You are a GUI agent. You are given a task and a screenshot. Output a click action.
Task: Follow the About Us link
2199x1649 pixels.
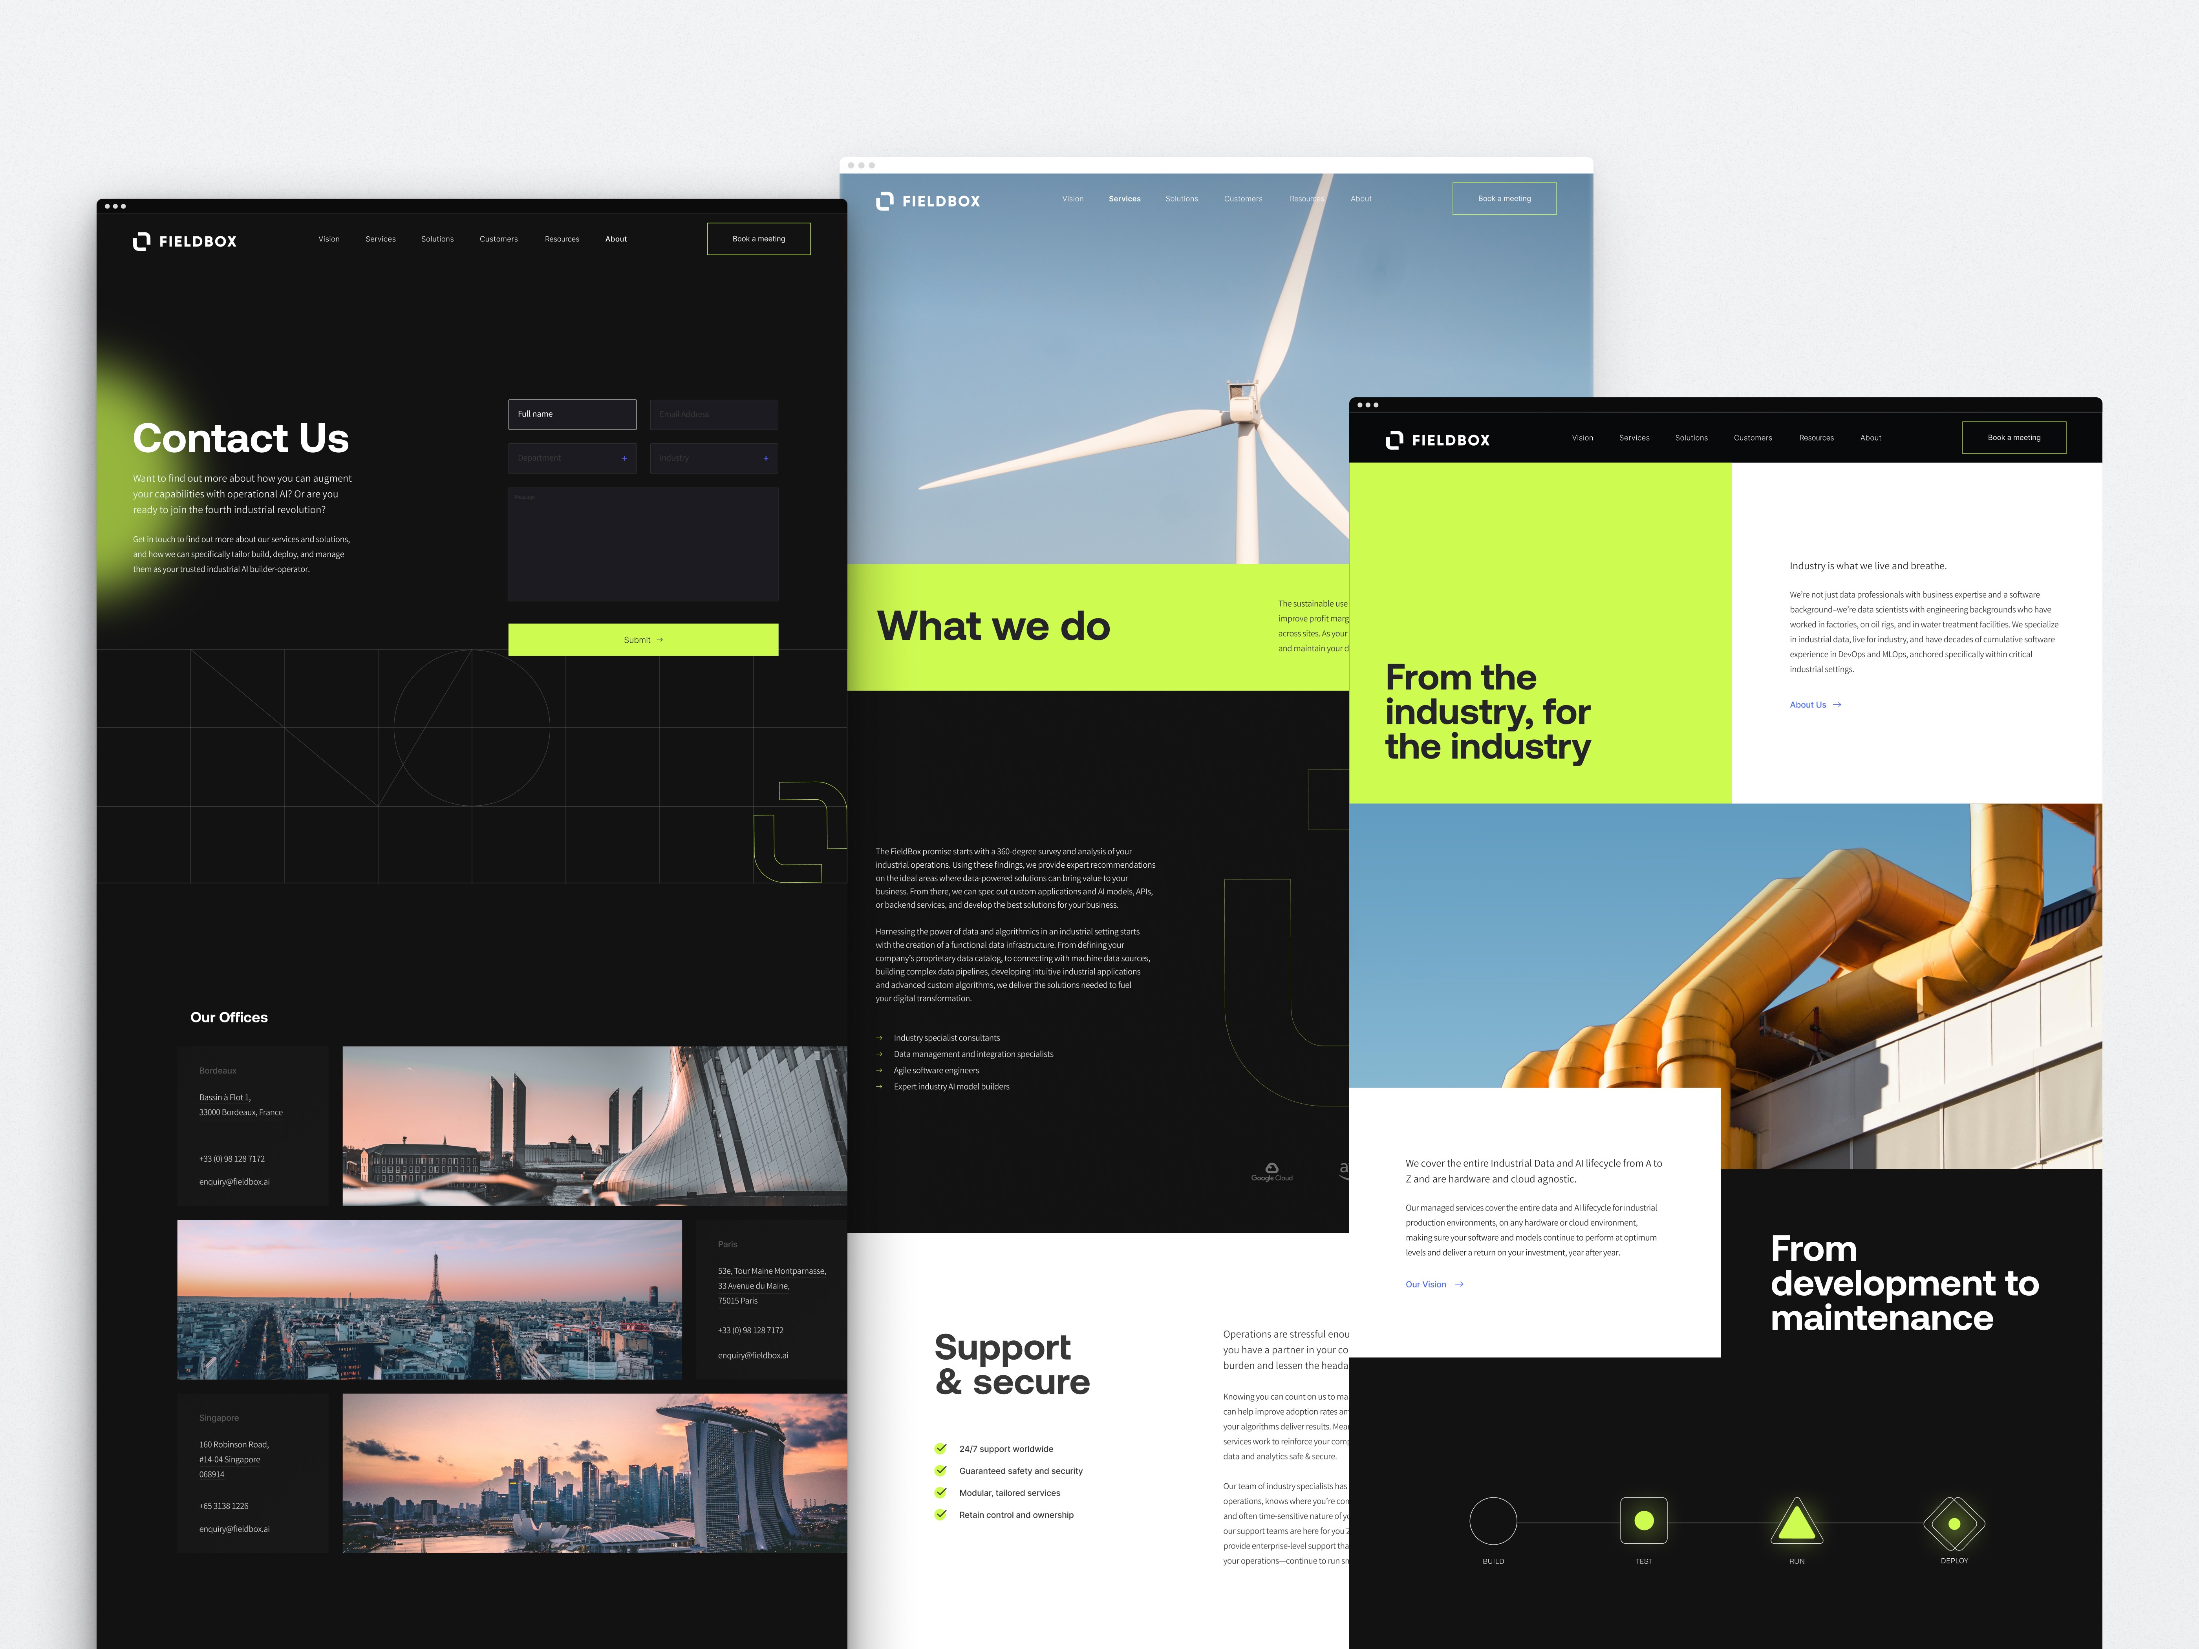(x=1815, y=705)
